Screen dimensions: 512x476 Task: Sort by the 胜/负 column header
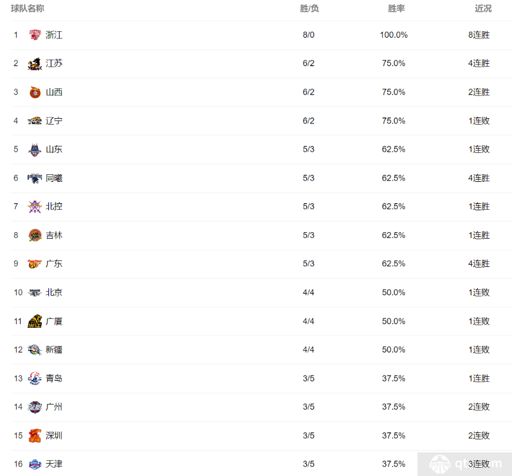309,8
